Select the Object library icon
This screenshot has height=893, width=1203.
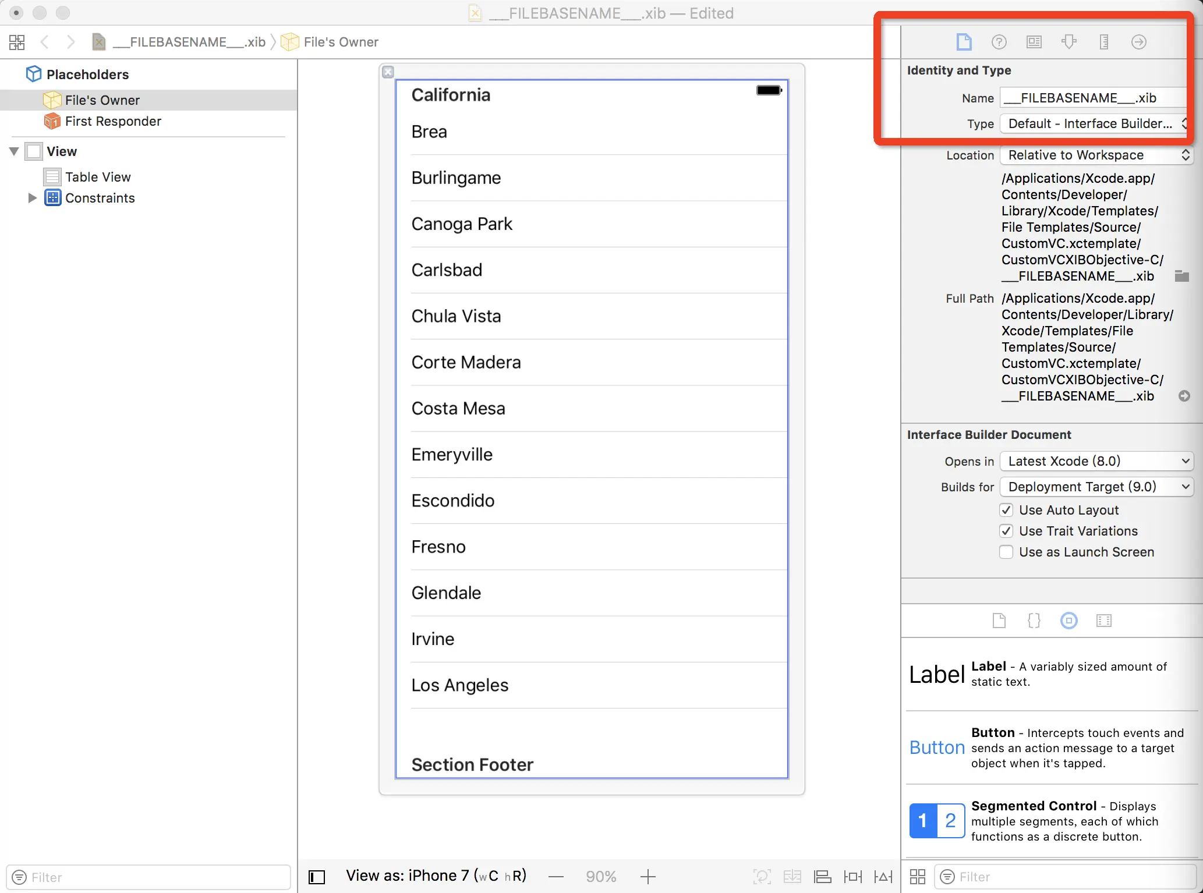[x=1068, y=621]
